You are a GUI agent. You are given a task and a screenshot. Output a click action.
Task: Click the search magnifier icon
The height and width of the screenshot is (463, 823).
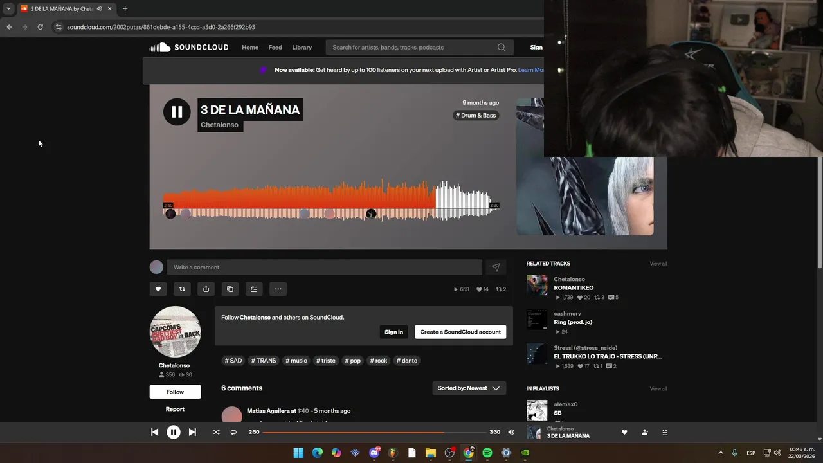click(502, 47)
